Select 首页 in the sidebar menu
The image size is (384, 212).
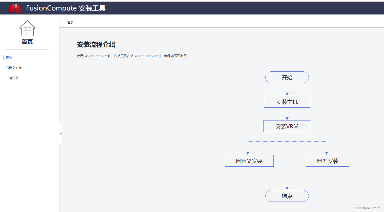[9, 57]
